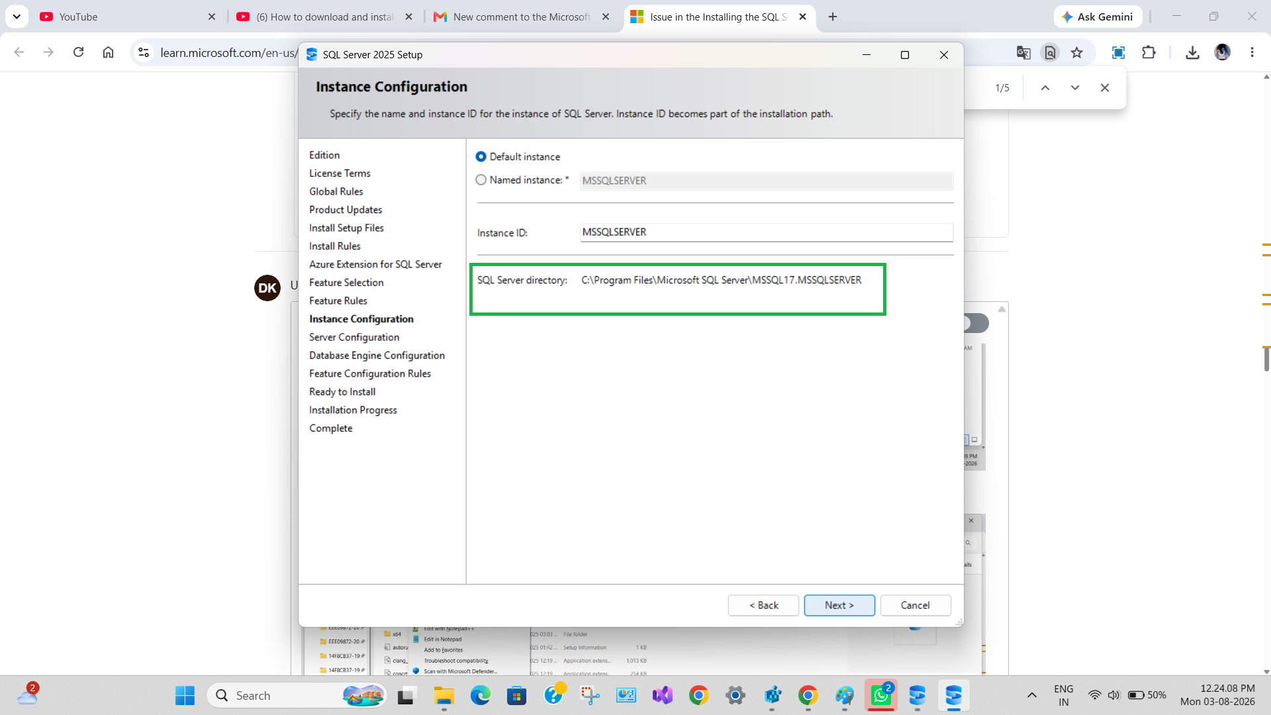Viewport: 1271px width, 715px height.
Task: Click the Next button in setup
Action: pyautogui.click(x=839, y=605)
